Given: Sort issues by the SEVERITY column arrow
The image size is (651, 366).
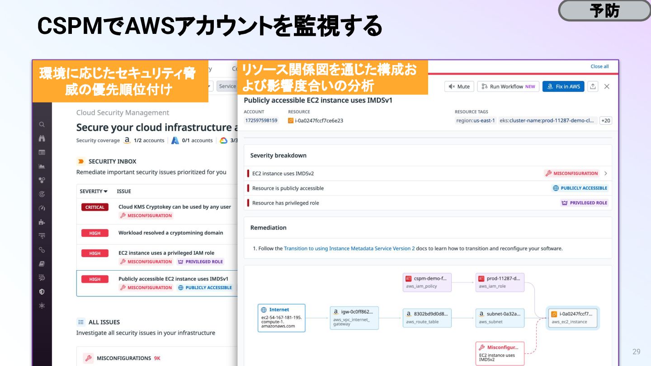Looking at the screenshot, I should point(105,191).
